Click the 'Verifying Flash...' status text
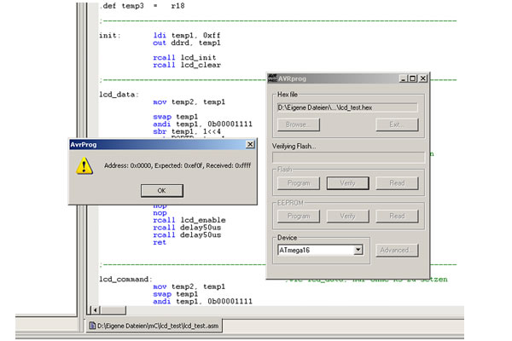 click(x=294, y=146)
